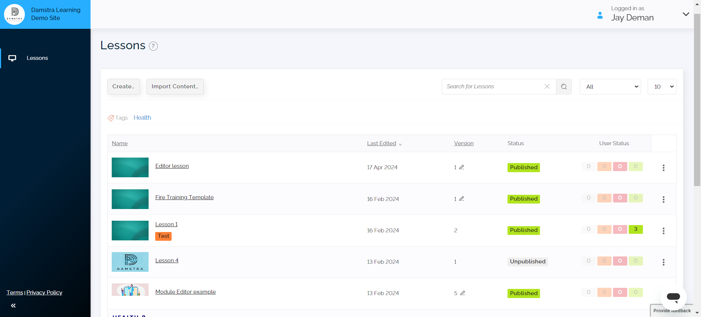
Task: Open the three-dot menu for Editor lesson
Action: point(664,168)
